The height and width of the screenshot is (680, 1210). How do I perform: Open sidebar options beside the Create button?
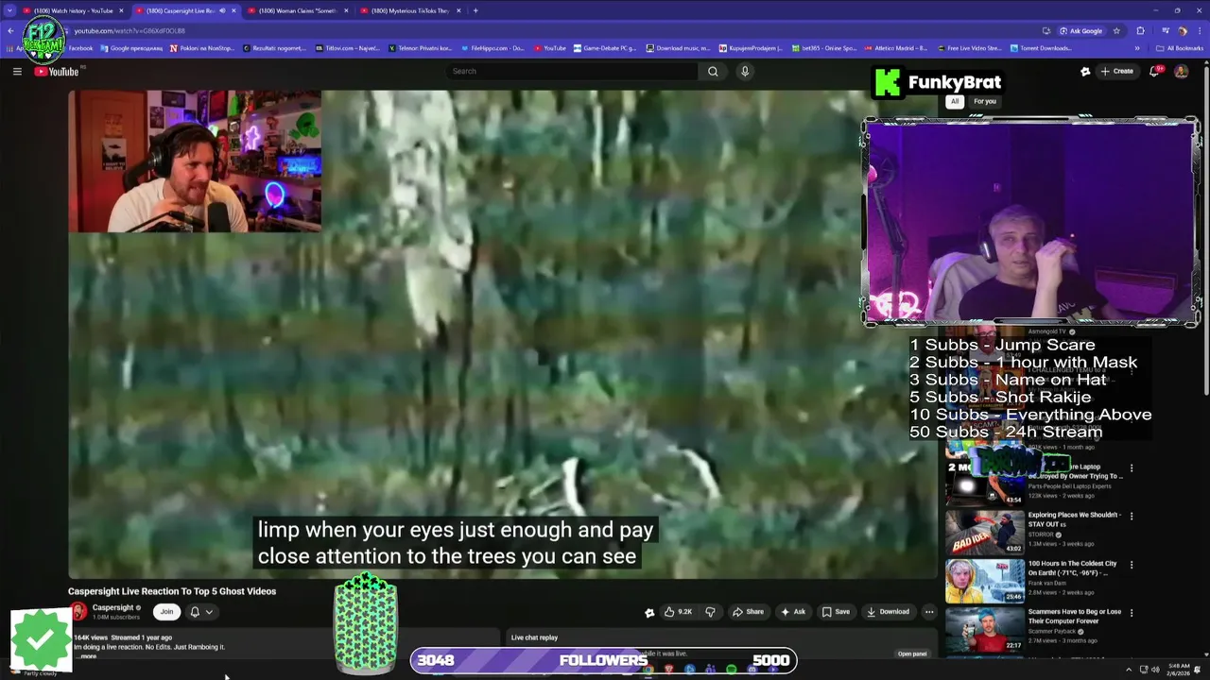coord(1085,71)
